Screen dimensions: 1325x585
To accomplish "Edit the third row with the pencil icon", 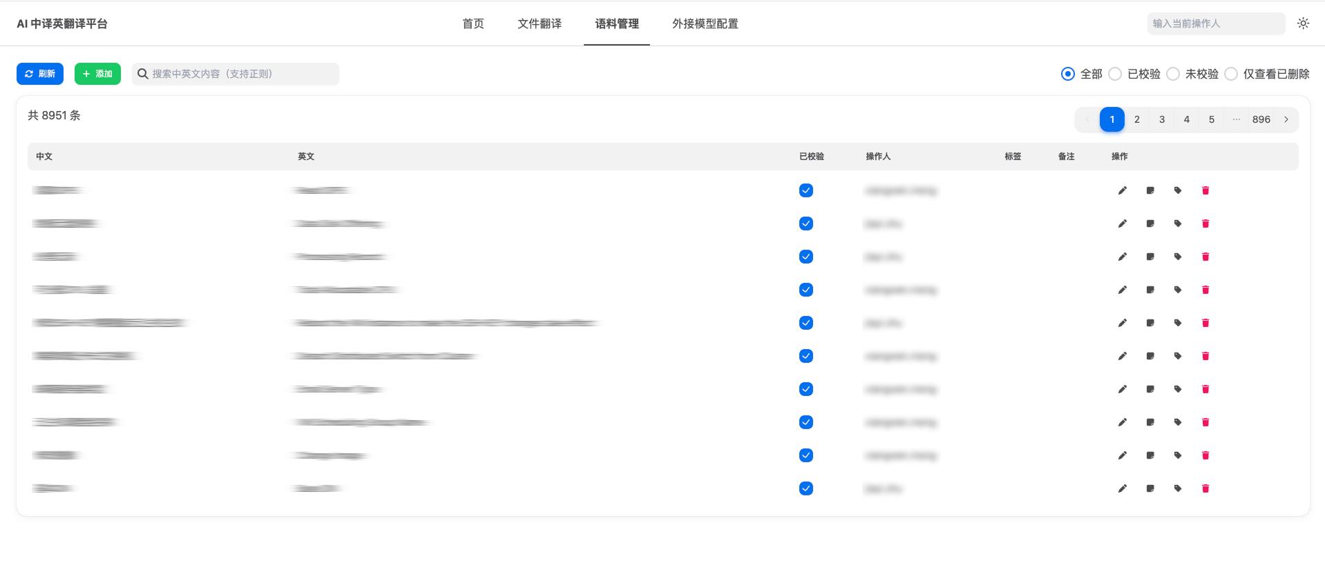I will pos(1123,257).
